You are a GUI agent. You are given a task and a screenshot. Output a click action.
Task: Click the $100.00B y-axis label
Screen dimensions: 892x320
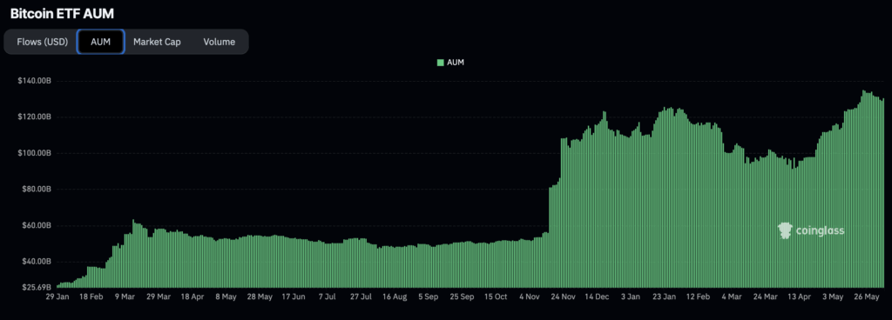[35, 153]
